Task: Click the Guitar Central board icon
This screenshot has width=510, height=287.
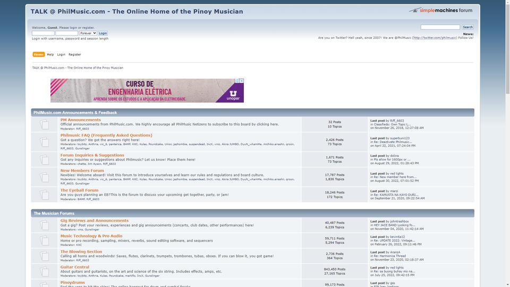Action: click(45, 272)
